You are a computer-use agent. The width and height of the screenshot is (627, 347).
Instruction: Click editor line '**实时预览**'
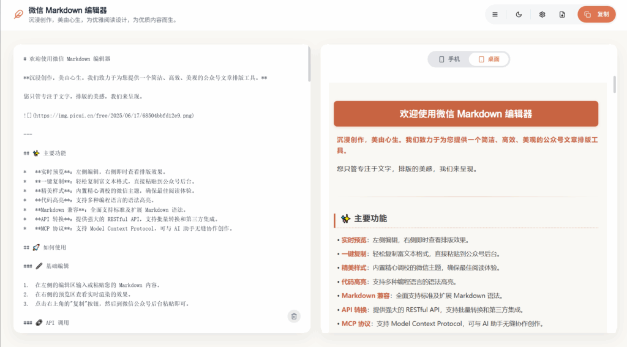pos(94,172)
